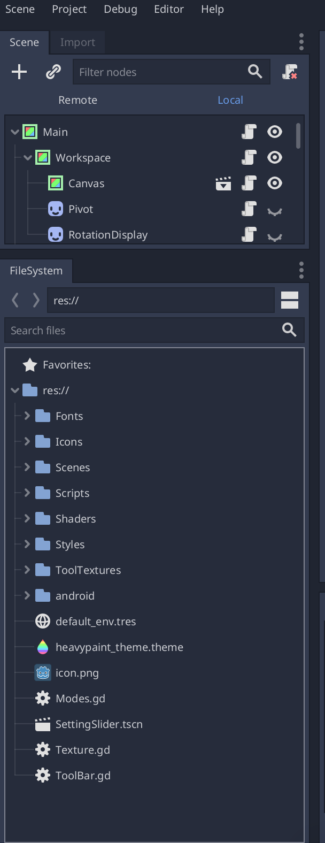Viewport: 325px width, 843px height.
Task: Switch to the Import tab
Action: [76, 42]
